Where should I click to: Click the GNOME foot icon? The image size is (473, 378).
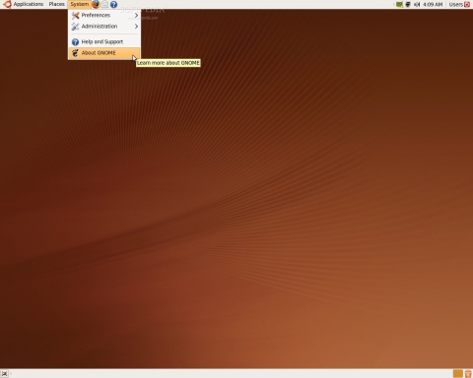[x=75, y=53]
